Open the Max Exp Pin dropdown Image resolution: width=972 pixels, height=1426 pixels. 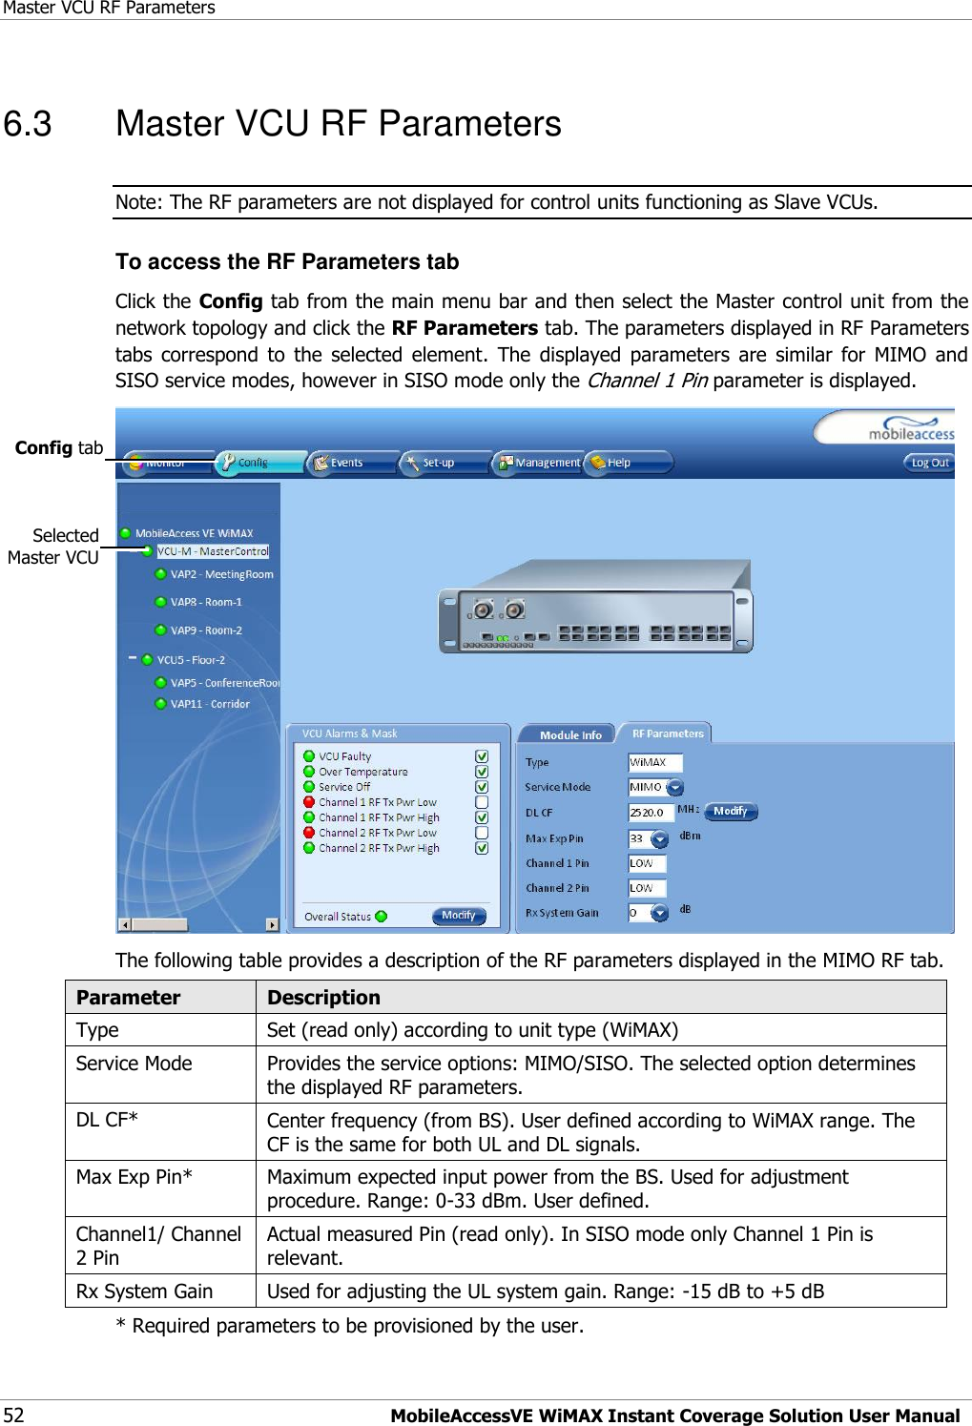tap(660, 839)
